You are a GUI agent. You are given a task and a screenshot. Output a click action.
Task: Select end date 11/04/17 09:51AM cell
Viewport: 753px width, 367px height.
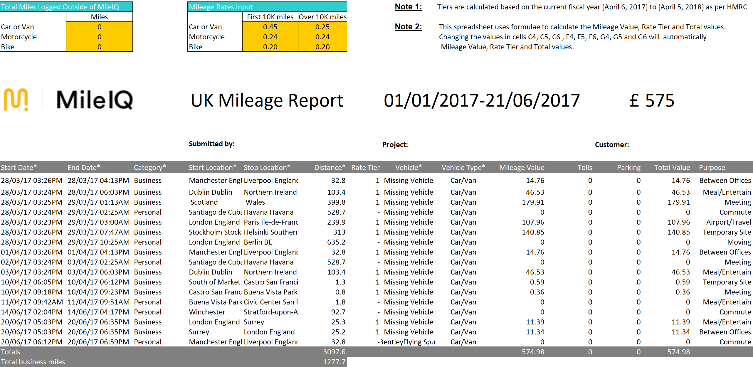[x=99, y=302]
